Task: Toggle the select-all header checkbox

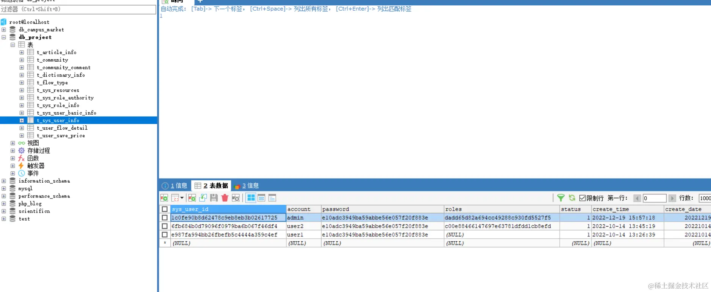Action: (165, 209)
